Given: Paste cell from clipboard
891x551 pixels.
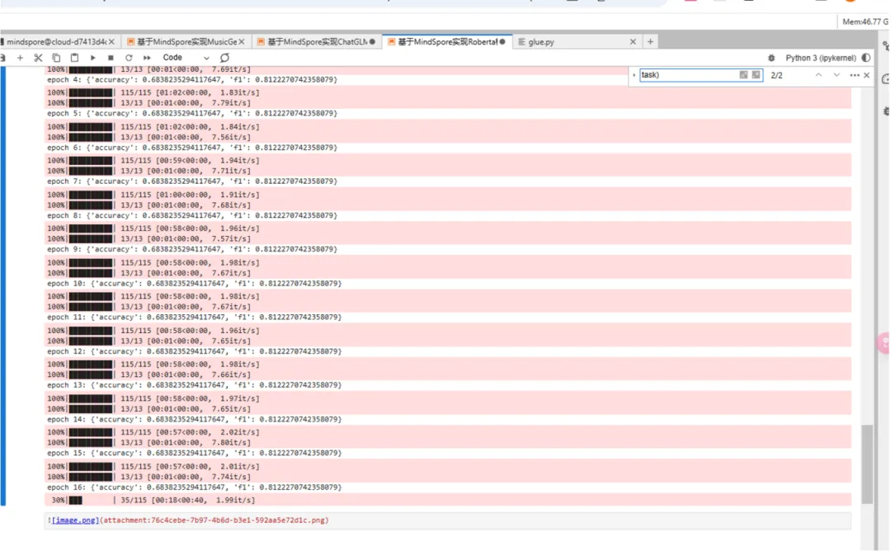Looking at the screenshot, I should (x=74, y=58).
